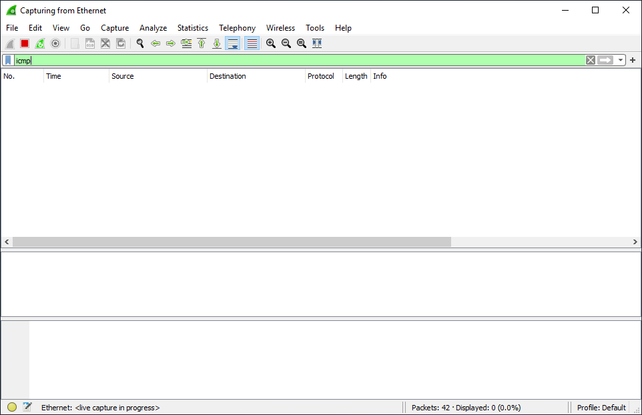
Task: Open the Wireless menu
Action: pos(281,28)
